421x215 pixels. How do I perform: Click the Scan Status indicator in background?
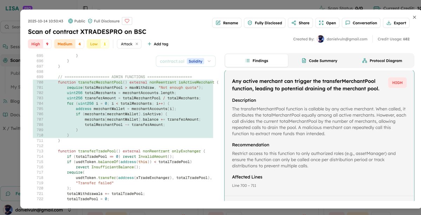(x=341, y=8)
